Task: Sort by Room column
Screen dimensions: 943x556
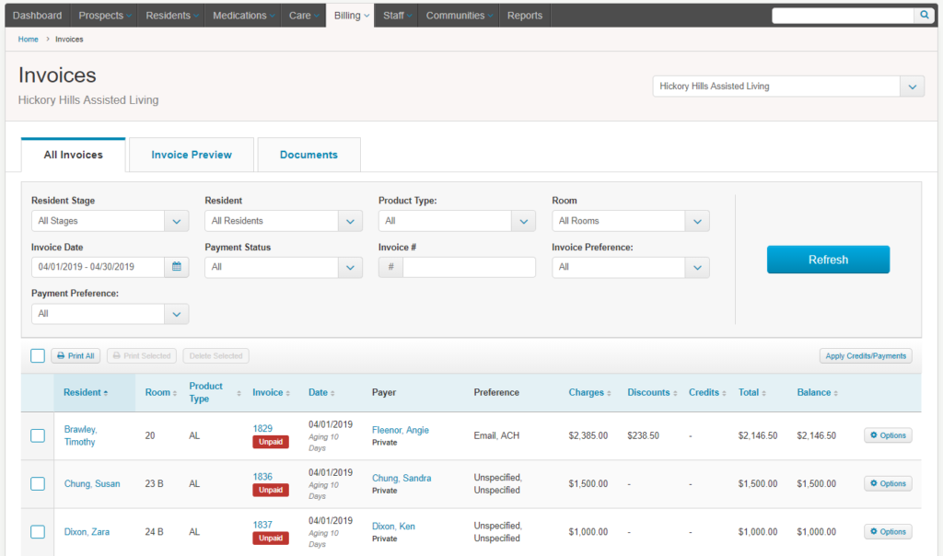Action: (x=160, y=392)
